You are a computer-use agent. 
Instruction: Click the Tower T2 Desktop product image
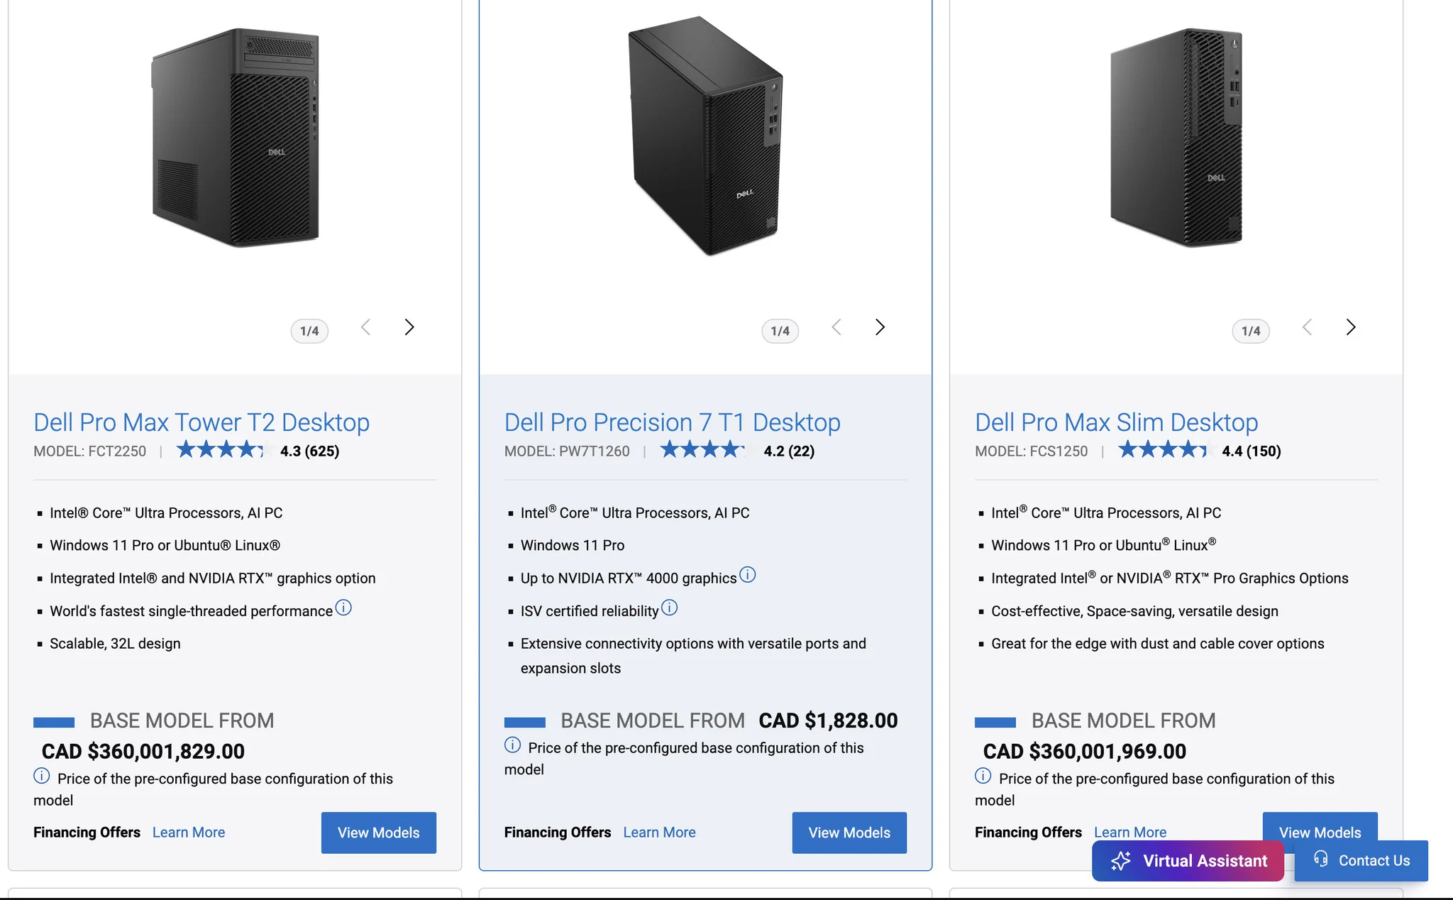pyautogui.click(x=235, y=138)
